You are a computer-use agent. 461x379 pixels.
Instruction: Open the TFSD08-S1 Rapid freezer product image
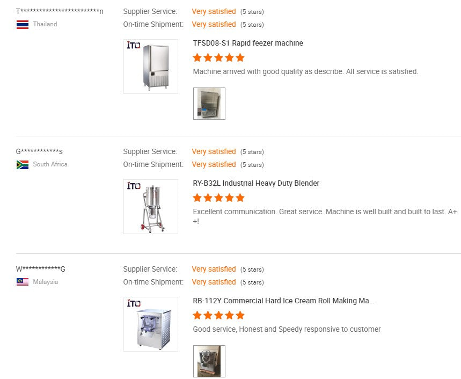tap(151, 67)
